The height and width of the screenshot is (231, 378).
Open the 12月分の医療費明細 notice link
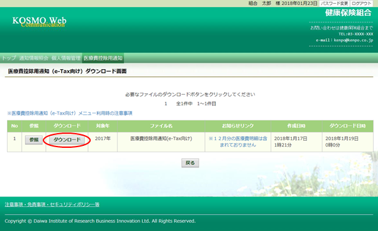[x=238, y=141]
